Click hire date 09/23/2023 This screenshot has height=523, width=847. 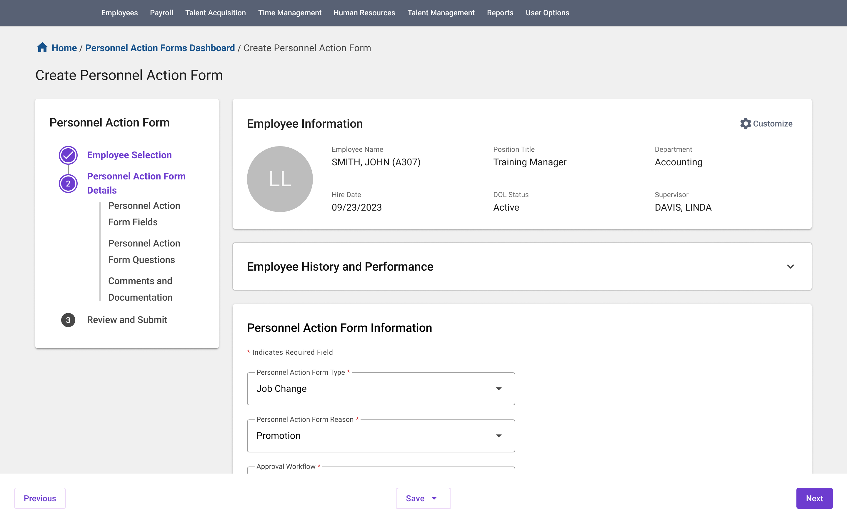click(356, 208)
